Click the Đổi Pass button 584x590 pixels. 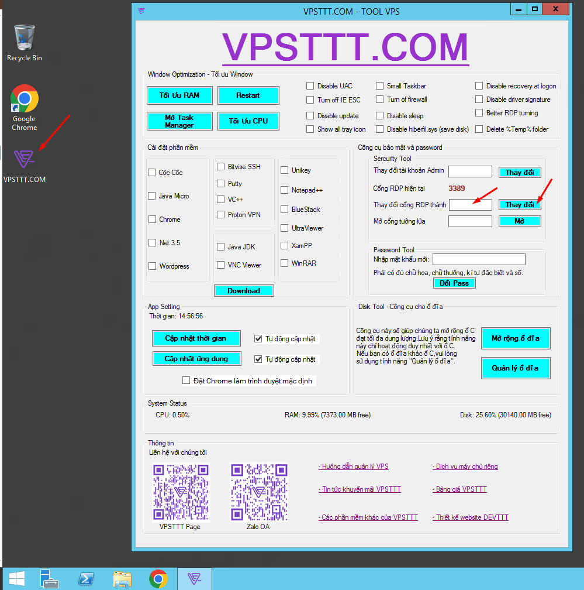pyautogui.click(x=454, y=283)
